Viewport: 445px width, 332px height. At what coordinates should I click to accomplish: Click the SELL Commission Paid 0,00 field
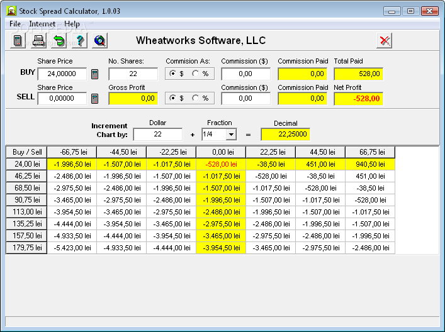pyautogui.click(x=303, y=98)
